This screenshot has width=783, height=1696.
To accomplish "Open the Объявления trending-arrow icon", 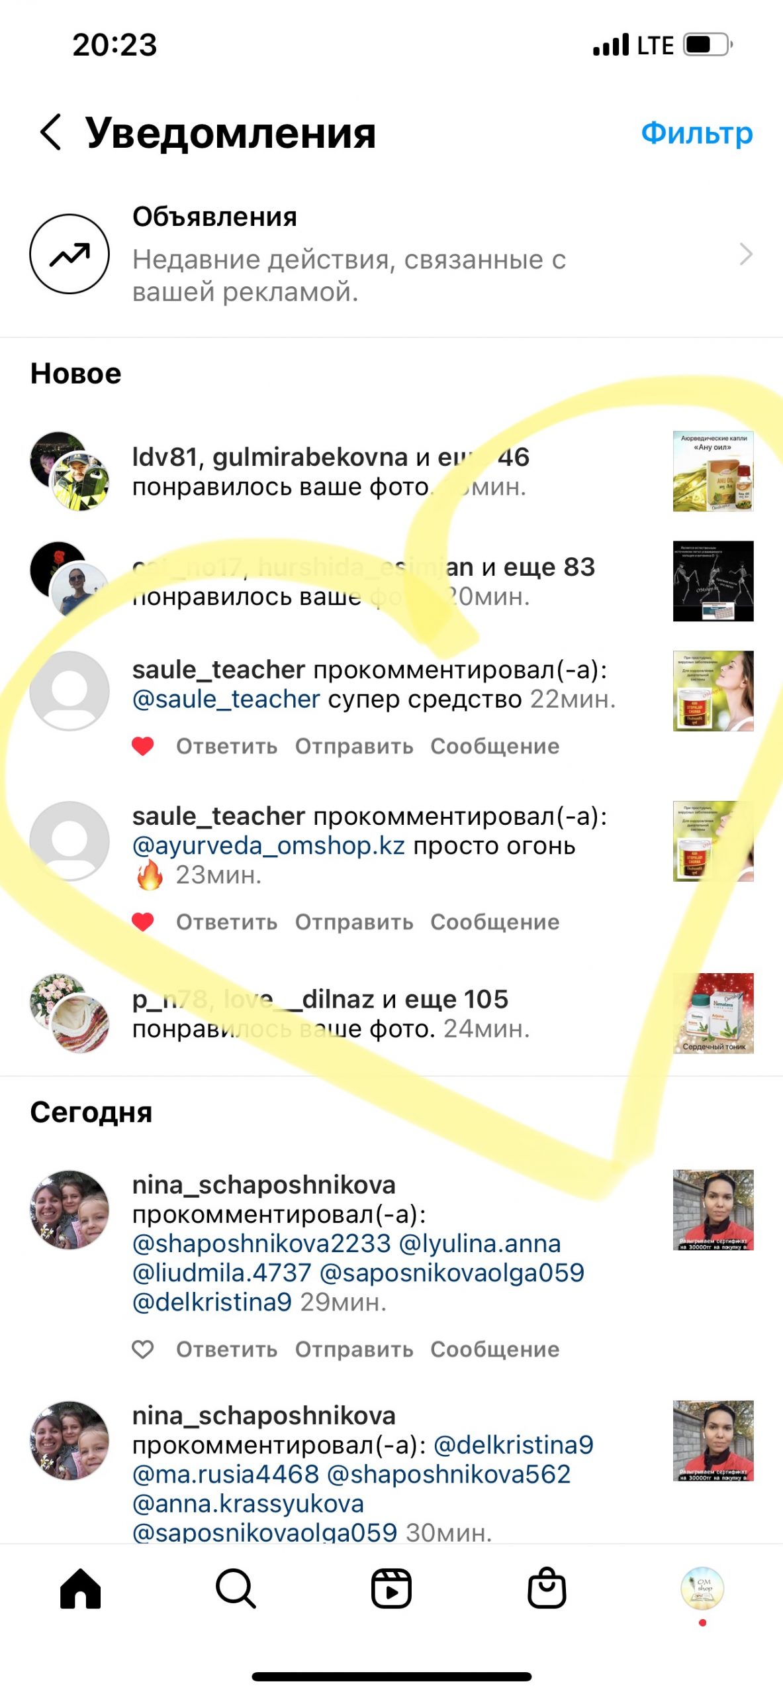I will tap(69, 254).
